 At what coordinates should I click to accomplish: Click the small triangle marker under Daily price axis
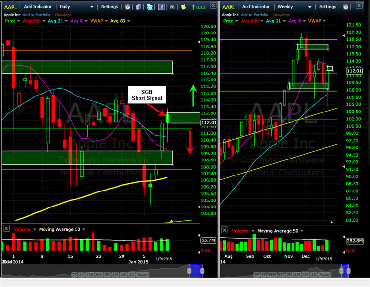click(172, 221)
